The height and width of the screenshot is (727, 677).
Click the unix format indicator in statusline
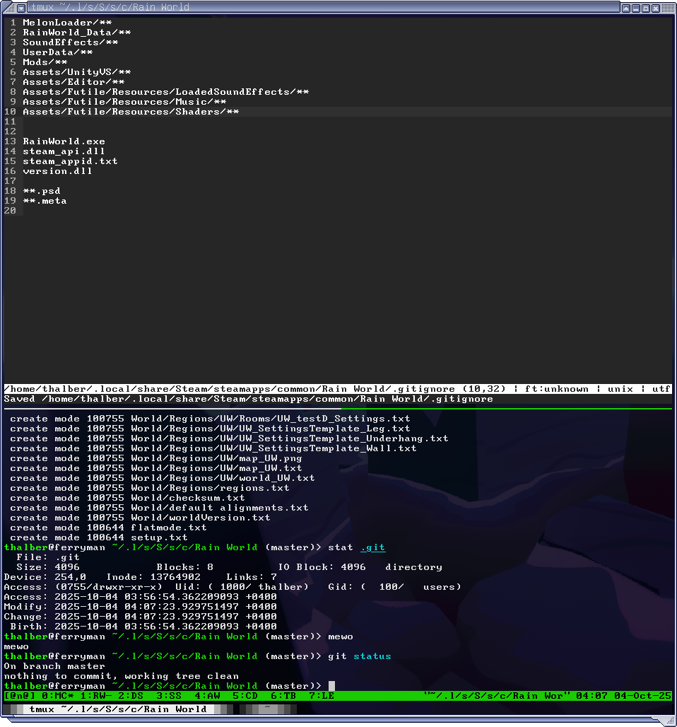(620, 388)
